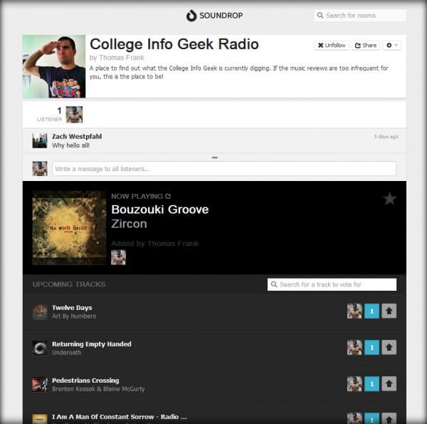This screenshot has height=424, width=427.
Task: Upvote Pedestrians Crossing with the arrow icon
Action: tap(389, 384)
